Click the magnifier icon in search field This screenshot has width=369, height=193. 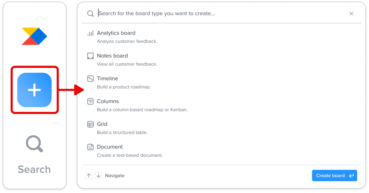tap(90, 14)
